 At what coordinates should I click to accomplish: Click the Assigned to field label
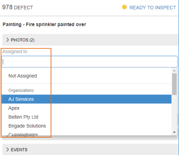(x=15, y=52)
